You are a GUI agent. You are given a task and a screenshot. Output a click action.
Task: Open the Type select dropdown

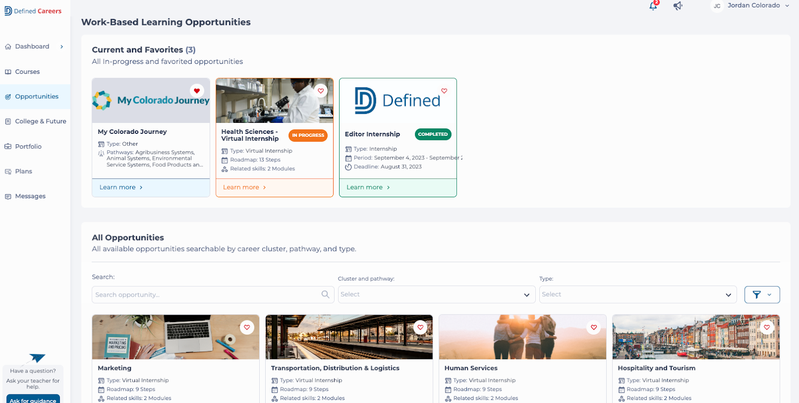click(638, 295)
